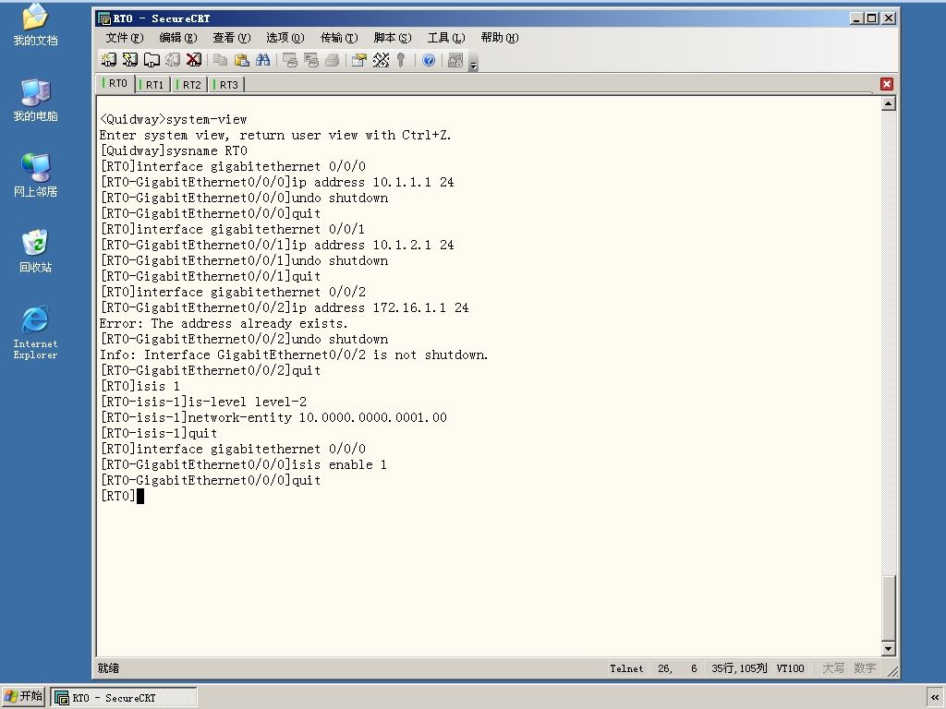946x709 pixels.
Task: Click the Keymap Editor icon
Action: [x=381, y=60]
